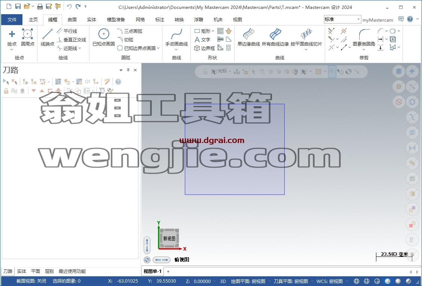
Task: Choose the 平行线 parallel line tool
Action: click(x=67, y=31)
